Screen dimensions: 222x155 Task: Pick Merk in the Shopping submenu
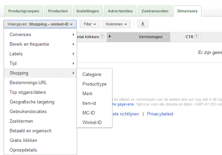(95, 94)
